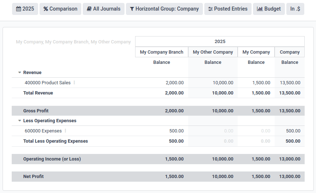Click the My Other Company column header
The height and width of the screenshot is (193, 316).
click(213, 52)
